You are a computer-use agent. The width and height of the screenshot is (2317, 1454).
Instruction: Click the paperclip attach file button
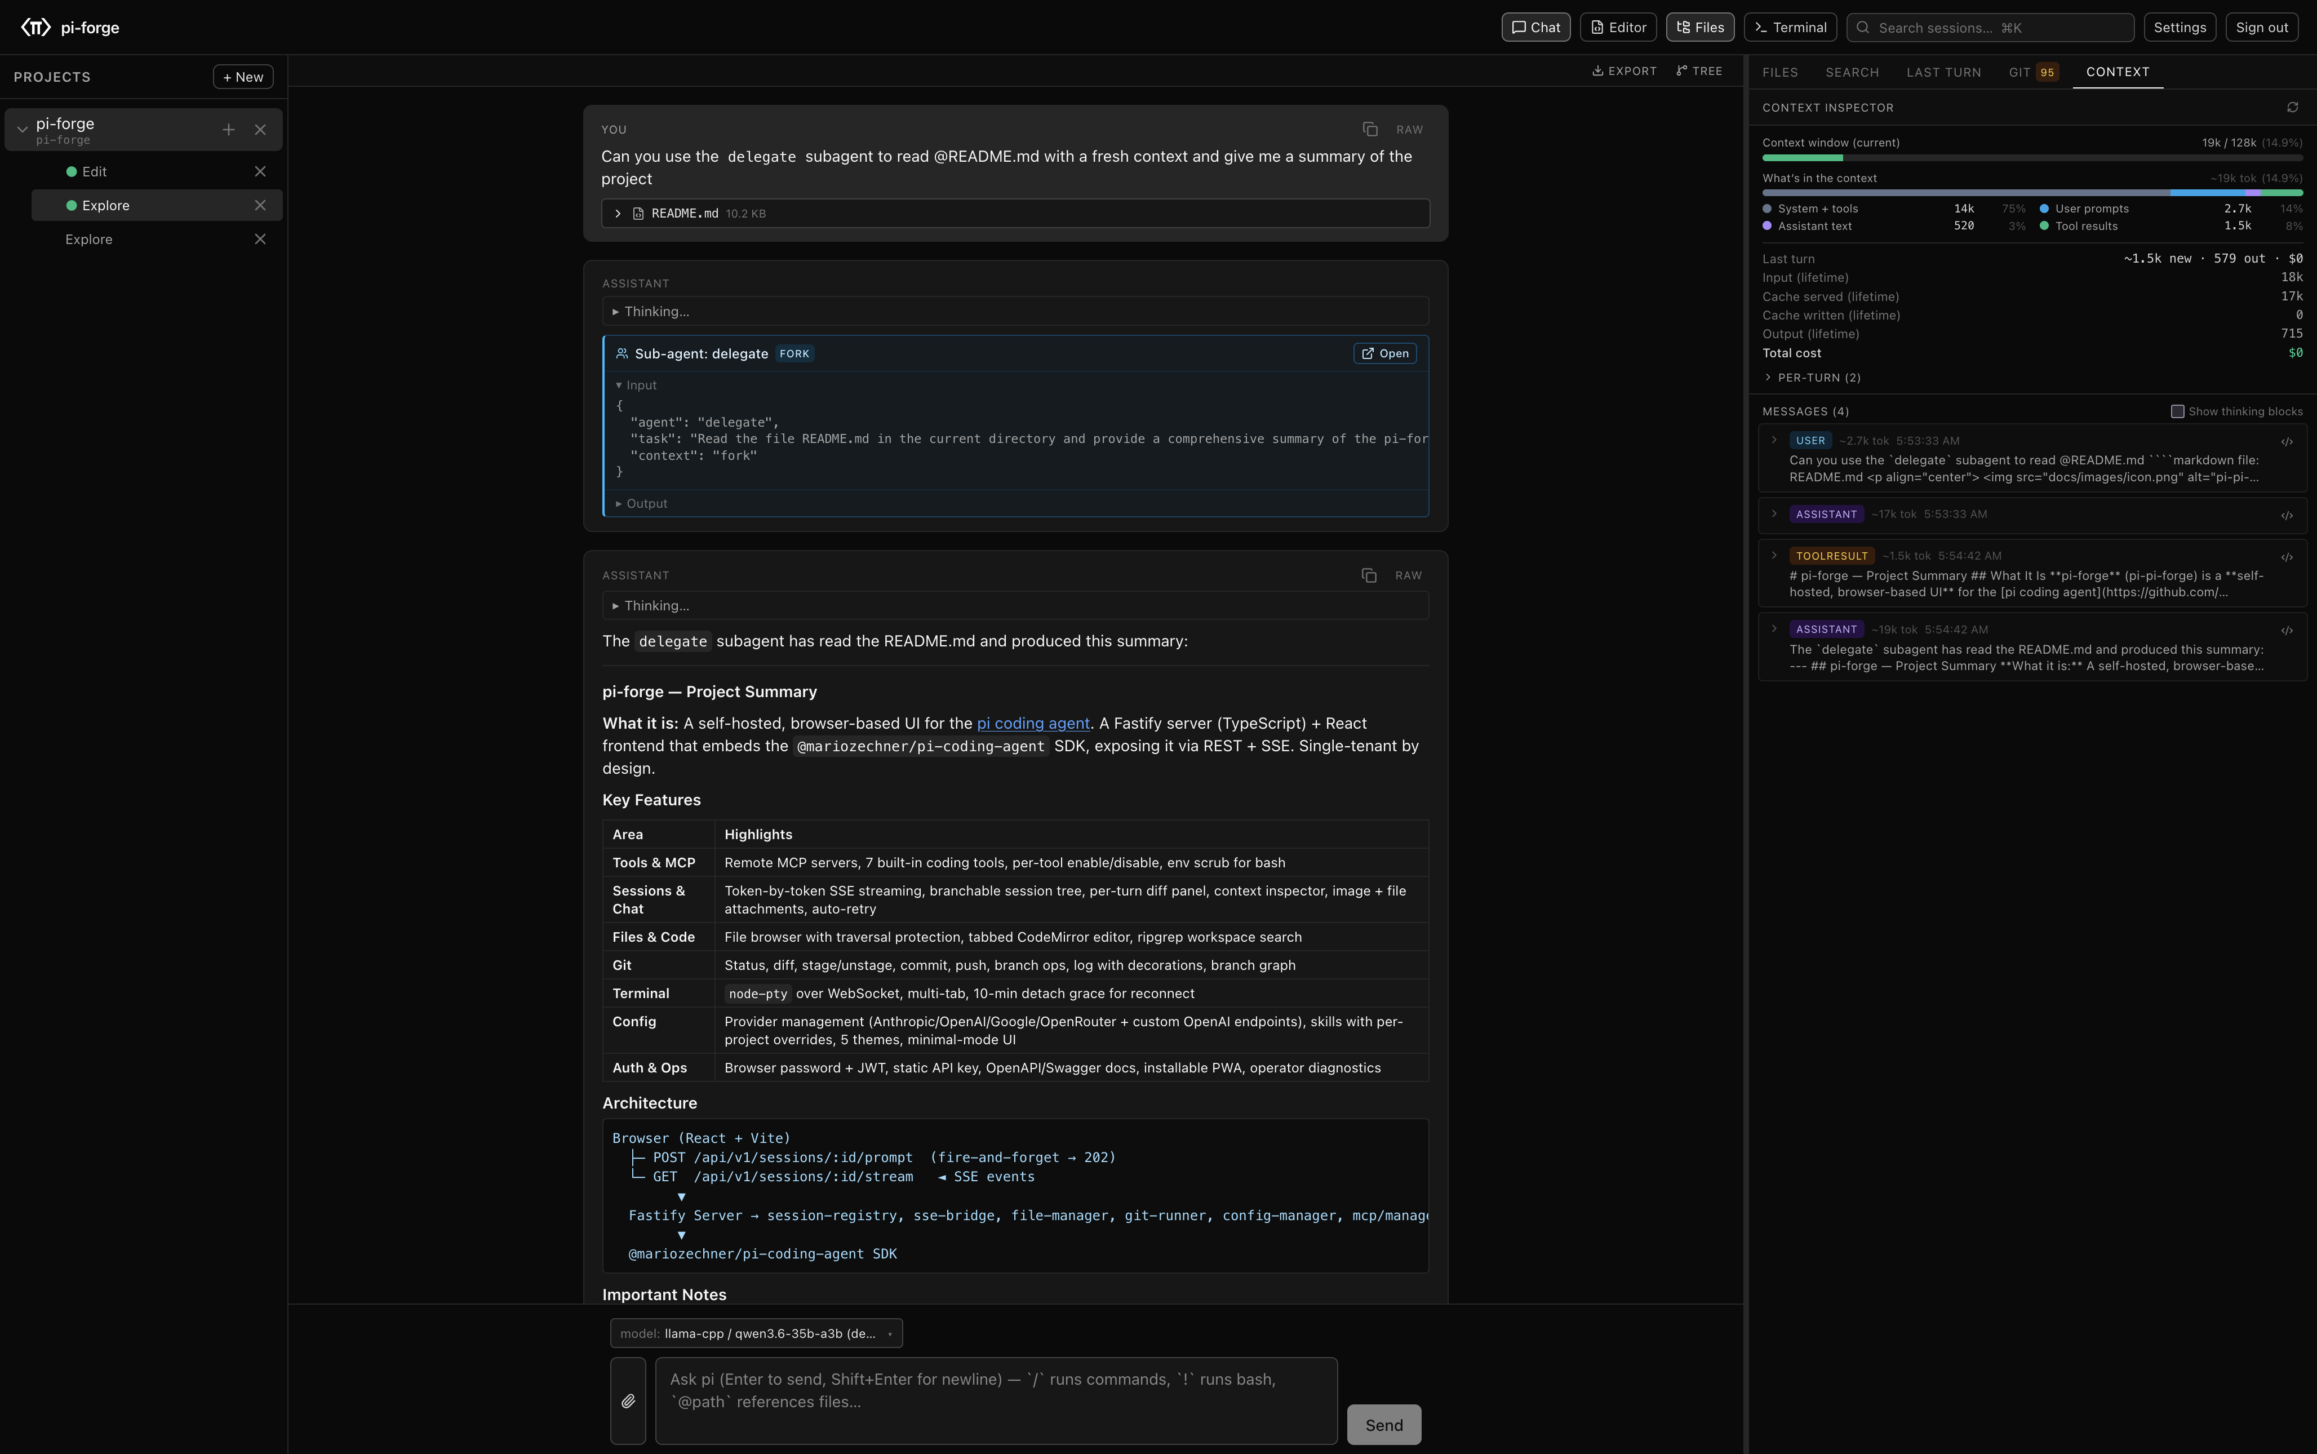(628, 1401)
